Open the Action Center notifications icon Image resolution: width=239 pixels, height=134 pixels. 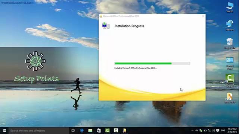click(x=218, y=131)
